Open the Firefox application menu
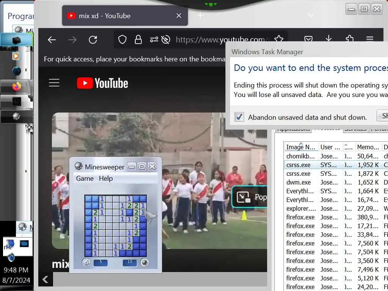Viewport: 388px width, 291px height. click(370, 39)
